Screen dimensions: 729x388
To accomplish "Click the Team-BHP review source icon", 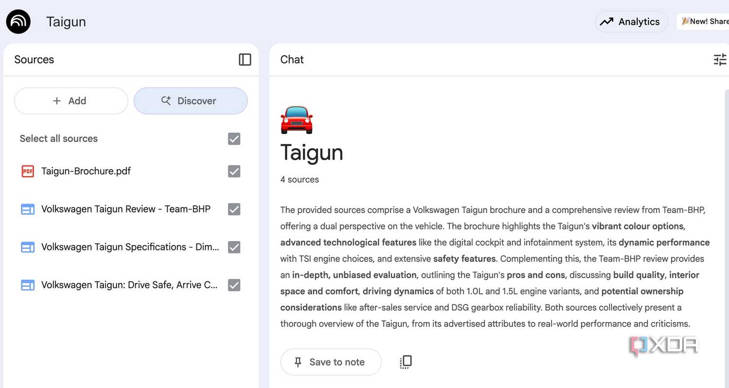I will pos(28,209).
